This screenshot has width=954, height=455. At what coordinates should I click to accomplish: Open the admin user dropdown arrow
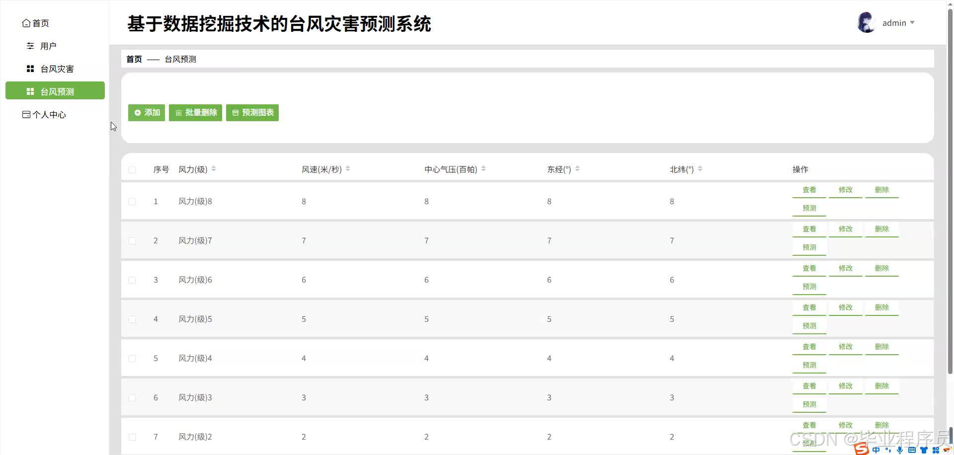tap(912, 23)
